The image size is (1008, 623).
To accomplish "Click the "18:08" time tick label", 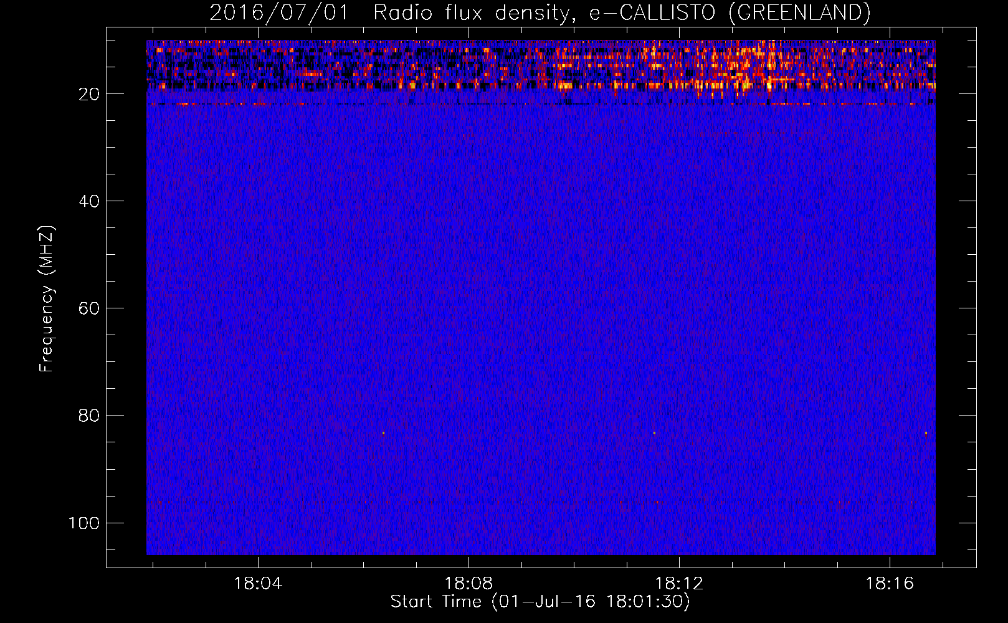I will [468, 584].
